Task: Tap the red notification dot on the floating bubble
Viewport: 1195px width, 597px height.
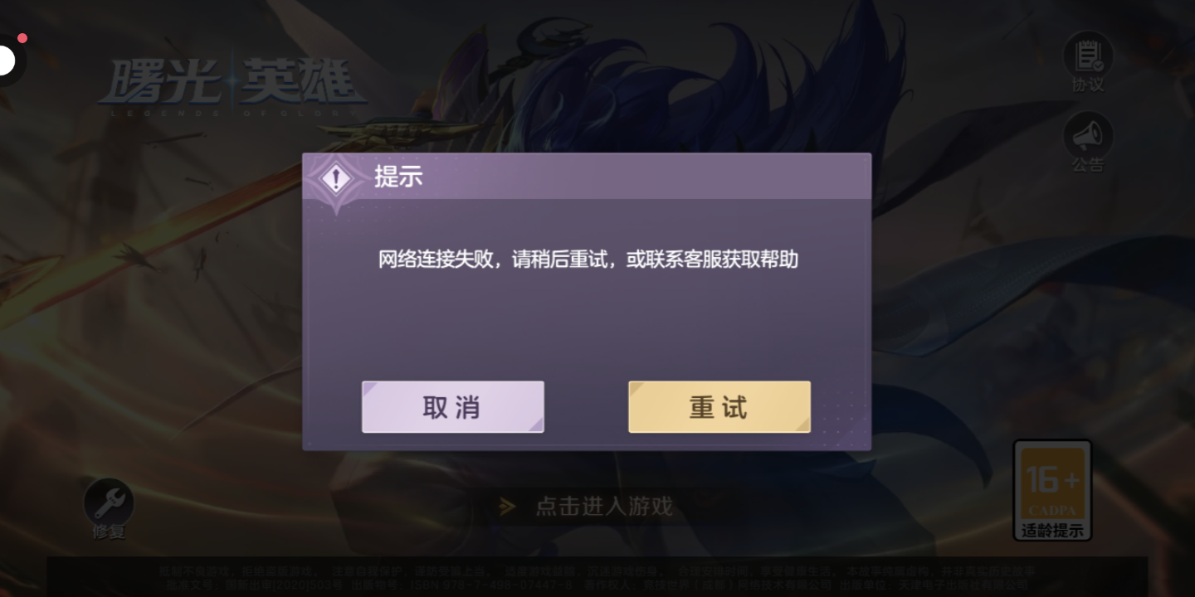Action: pos(22,38)
